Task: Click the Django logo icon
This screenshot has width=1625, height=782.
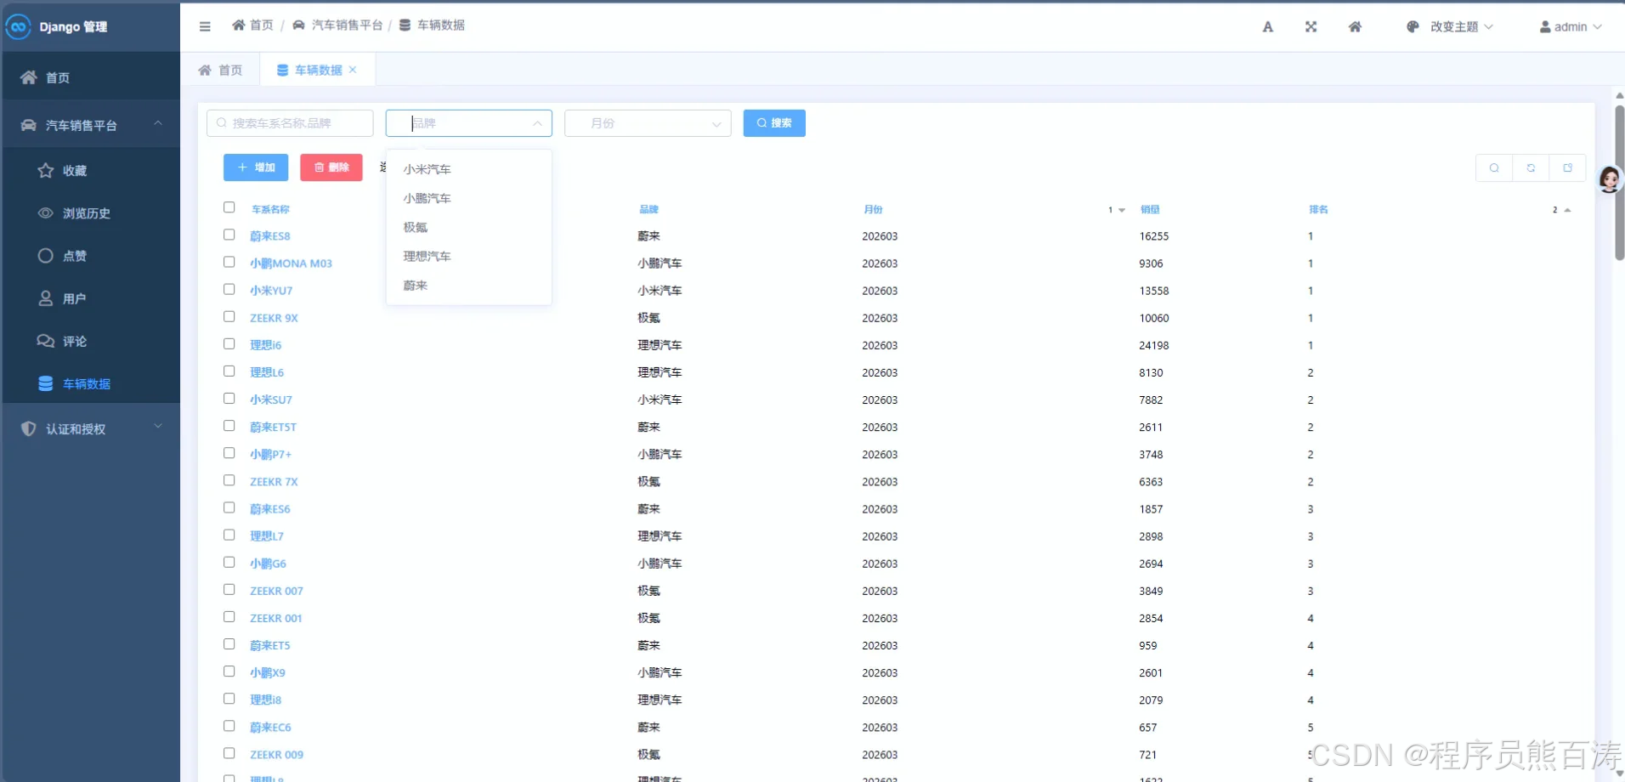Action: click(18, 26)
